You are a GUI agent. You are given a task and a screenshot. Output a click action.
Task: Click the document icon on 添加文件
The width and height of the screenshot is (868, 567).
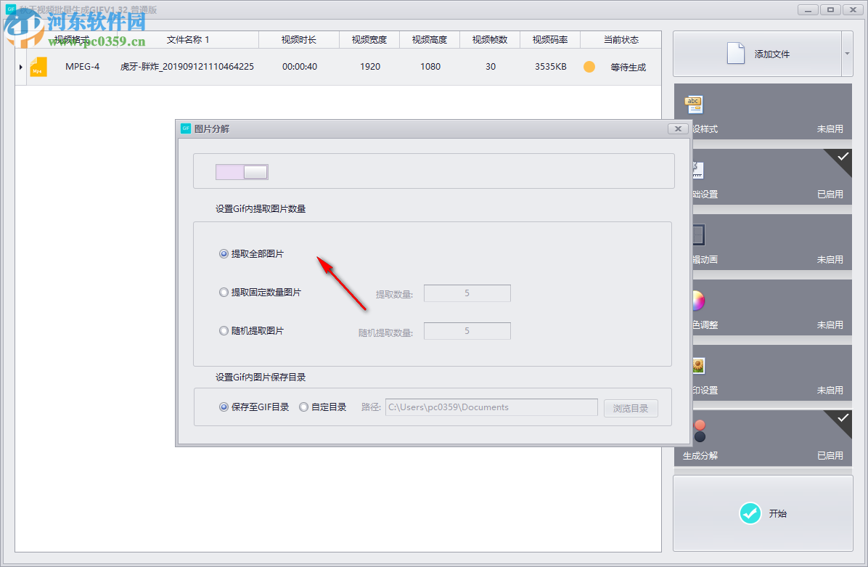(736, 53)
